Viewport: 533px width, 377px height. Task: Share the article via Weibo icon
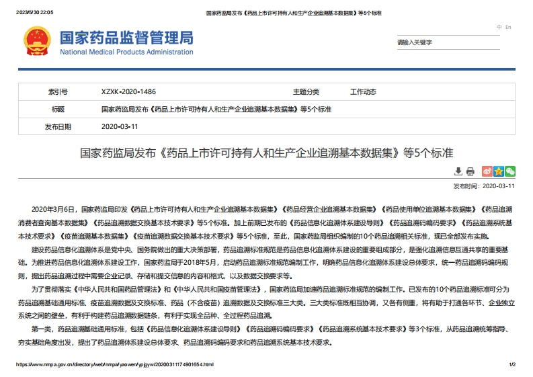coord(488,171)
